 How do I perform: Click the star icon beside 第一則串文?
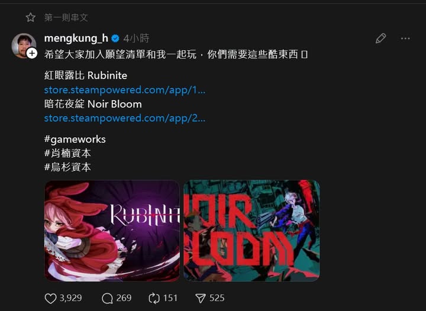(30, 17)
